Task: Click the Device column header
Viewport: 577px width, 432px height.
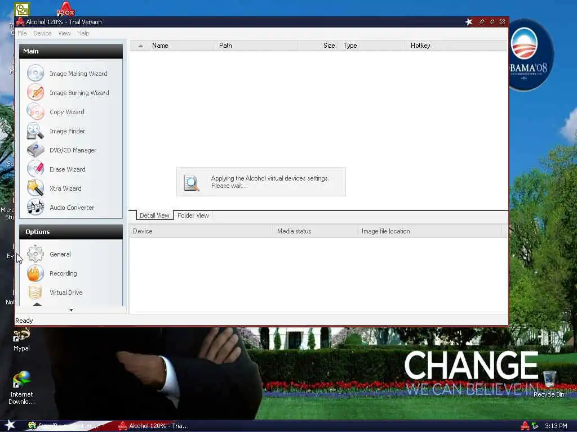Action: pyautogui.click(x=201, y=231)
